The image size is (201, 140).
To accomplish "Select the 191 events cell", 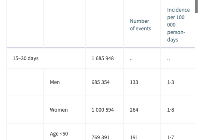I will pyautogui.click(x=134, y=137).
